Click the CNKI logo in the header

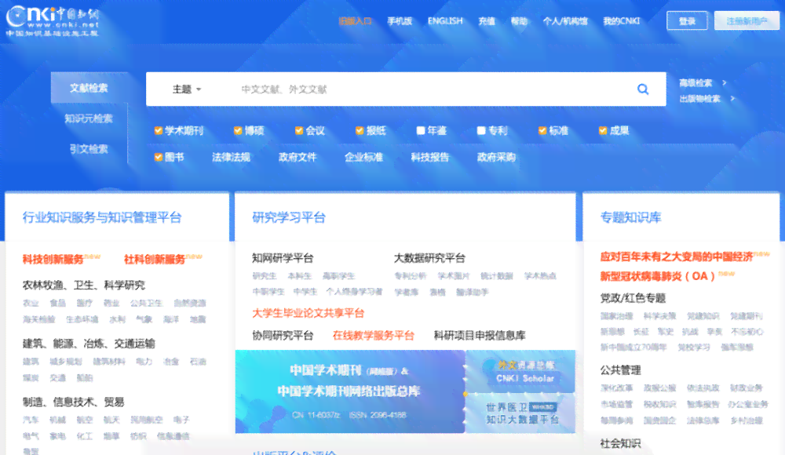(53, 21)
